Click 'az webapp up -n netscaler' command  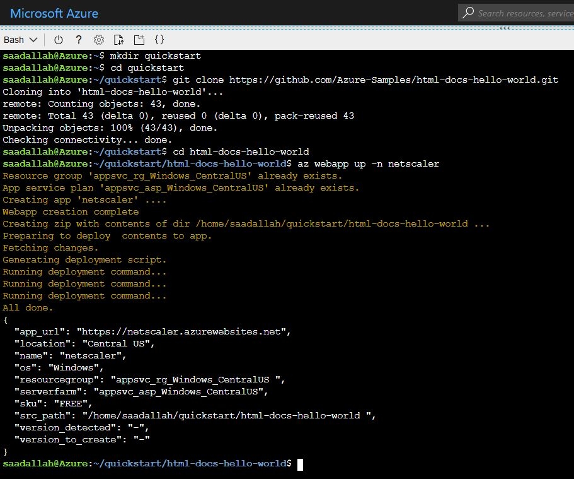(368, 164)
